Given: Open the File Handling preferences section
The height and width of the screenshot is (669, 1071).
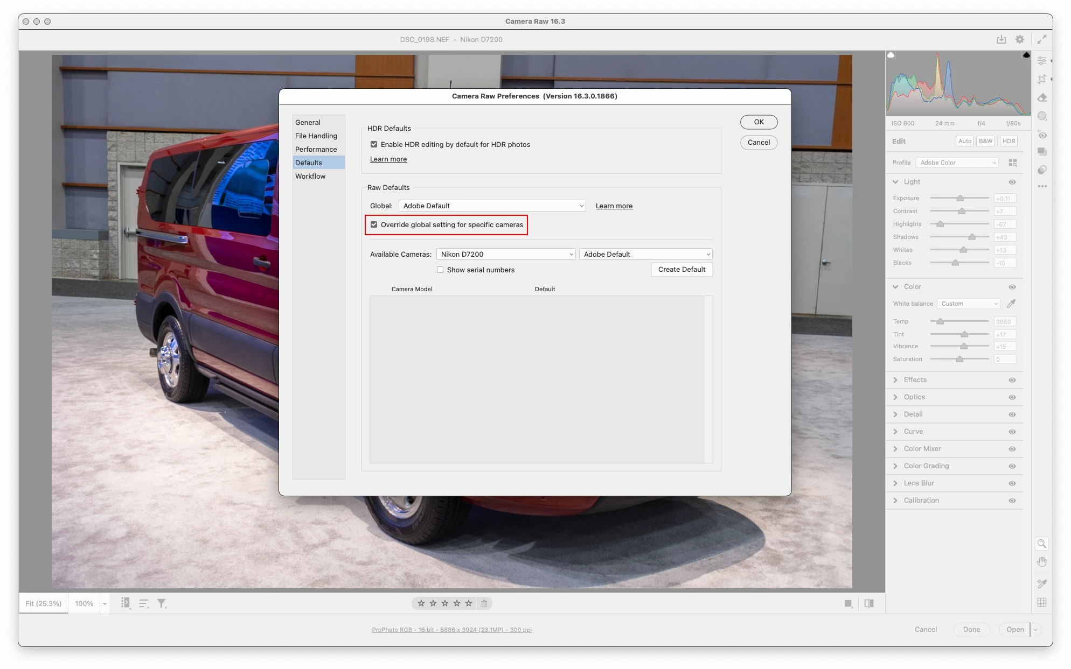Looking at the screenshot, I should pyautogui.click(x=316, y=136).
